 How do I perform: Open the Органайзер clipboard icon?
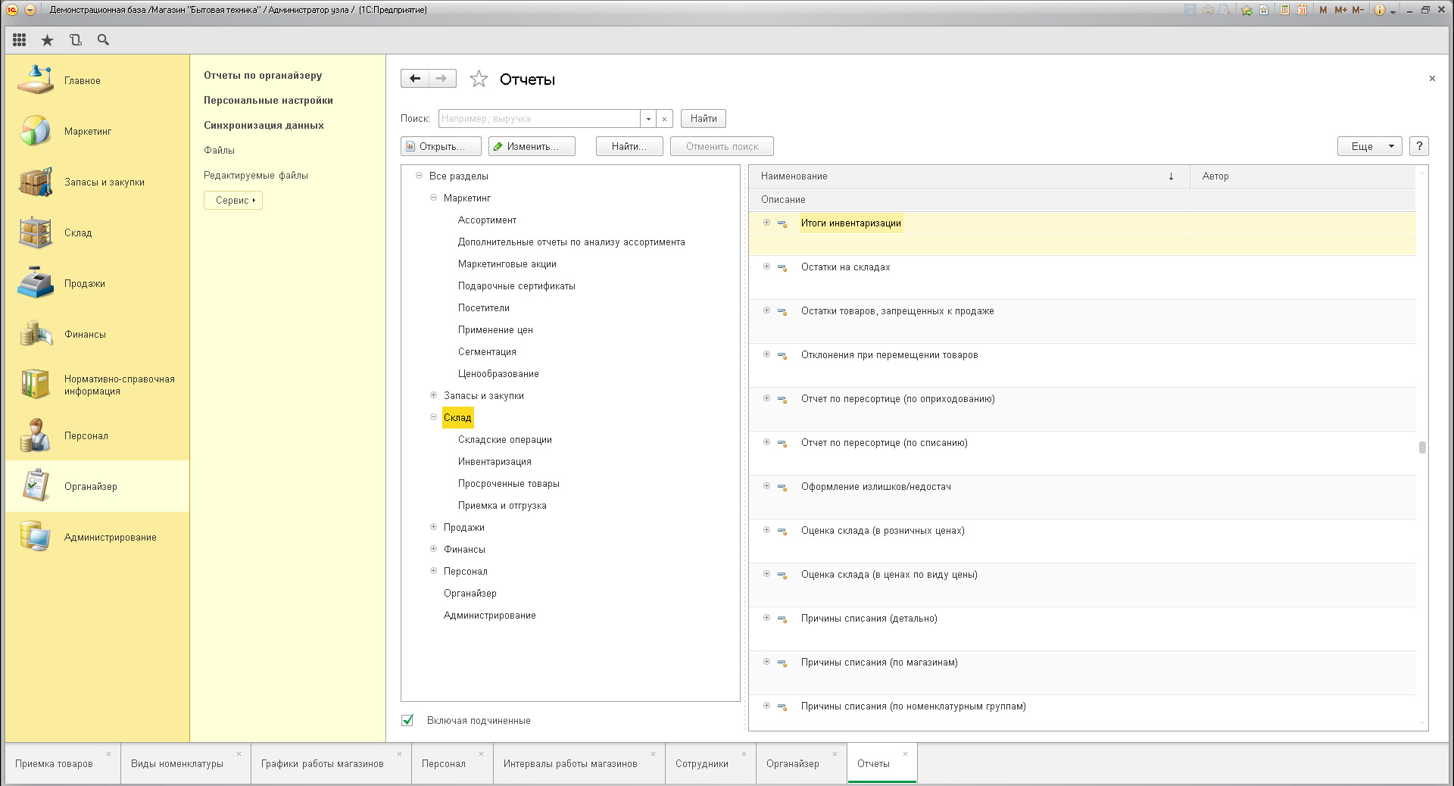[x=36, y=486]
